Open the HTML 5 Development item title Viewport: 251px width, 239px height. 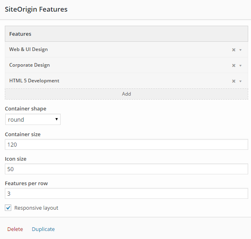point(34,81)
